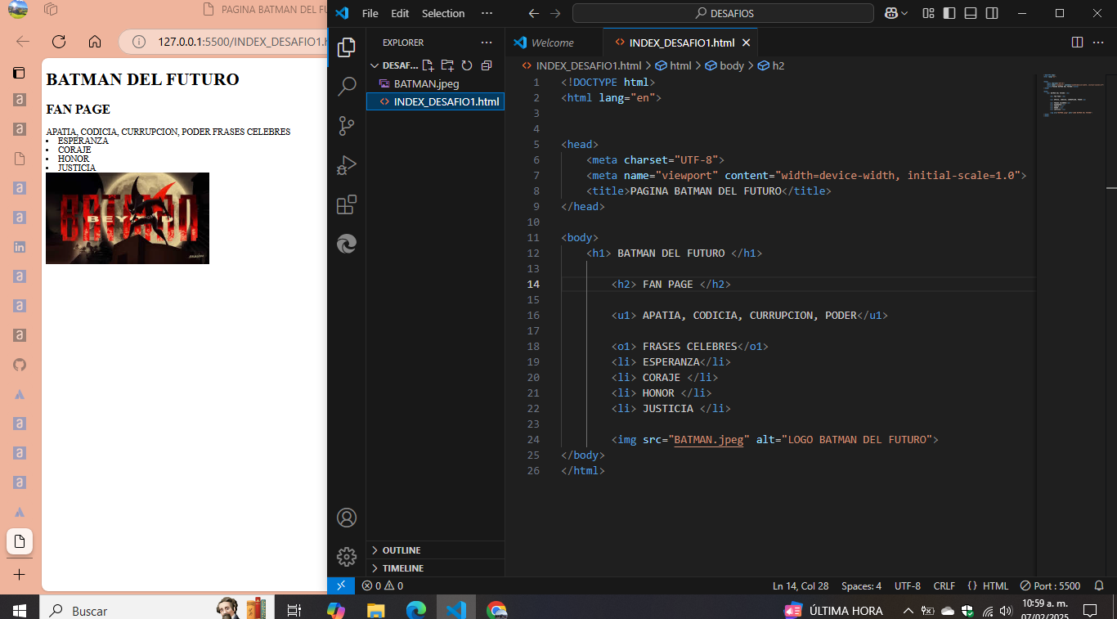Select the html breadcrumb item

tap(673, 65)
